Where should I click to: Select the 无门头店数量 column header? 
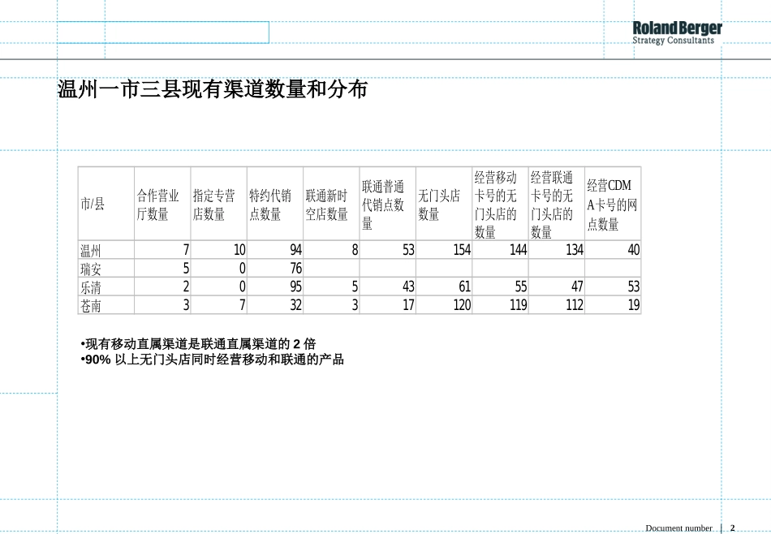coord(444,204)
